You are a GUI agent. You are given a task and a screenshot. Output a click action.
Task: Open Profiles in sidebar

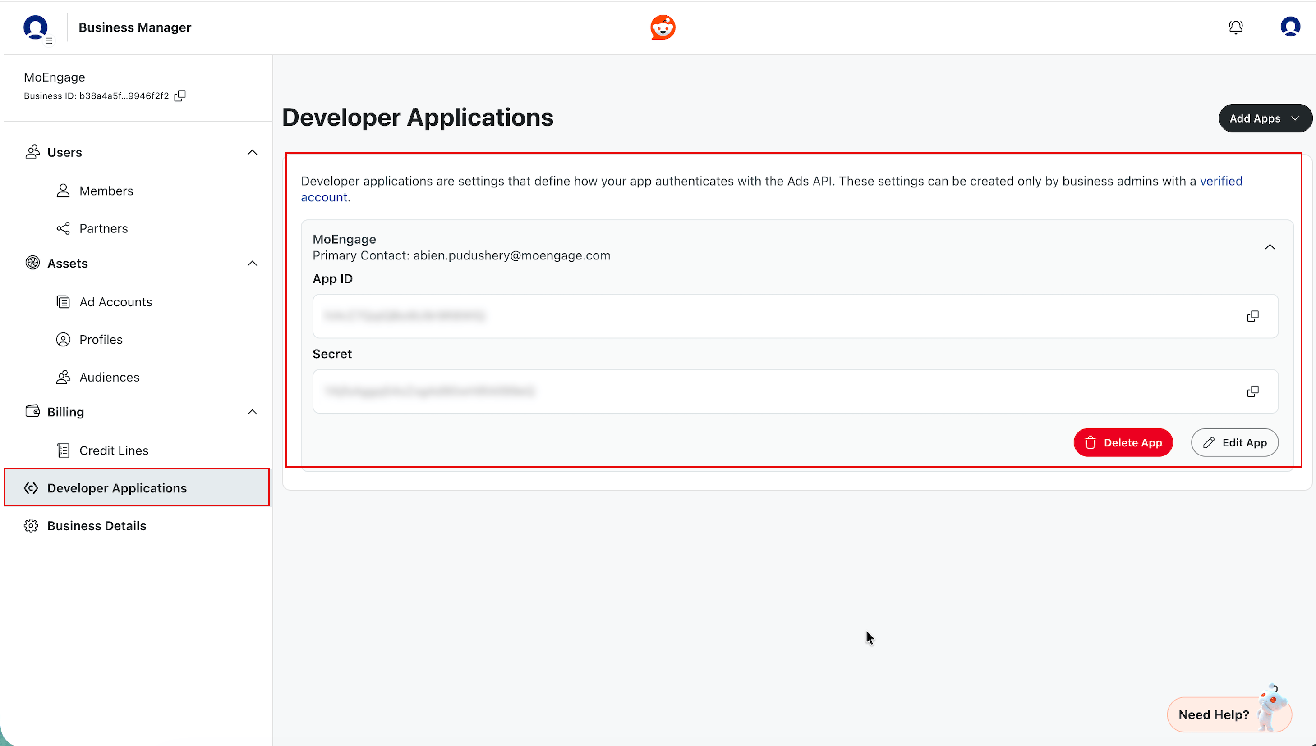click(x=101, y=339)
